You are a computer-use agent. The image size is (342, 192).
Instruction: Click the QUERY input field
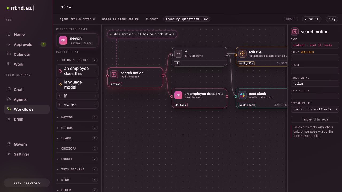pyautogui.click(x=315, y=58)
